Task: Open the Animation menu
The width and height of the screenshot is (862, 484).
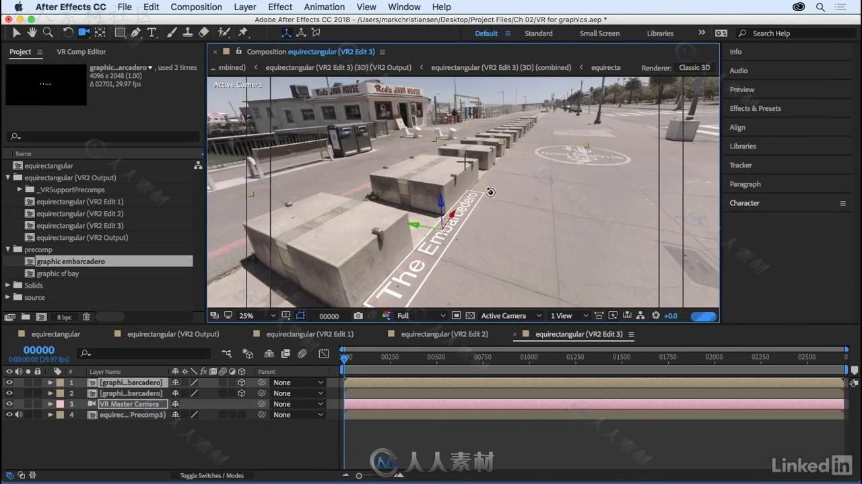Action: click(324, 7)
